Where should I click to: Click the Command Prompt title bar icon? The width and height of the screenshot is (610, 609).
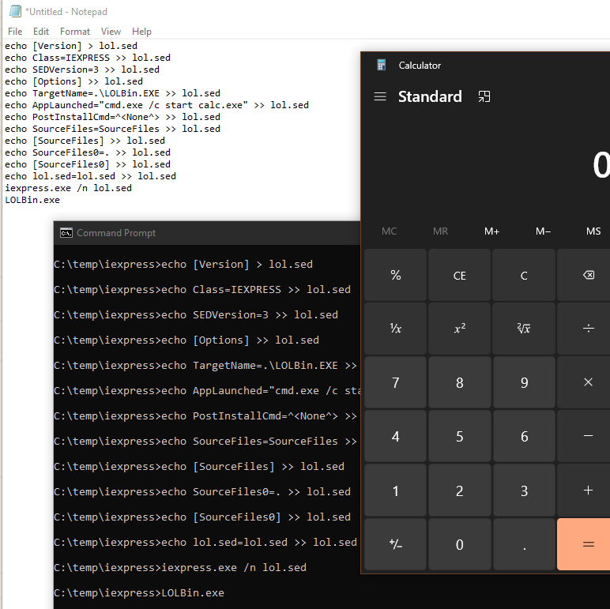tap(66, 232)
